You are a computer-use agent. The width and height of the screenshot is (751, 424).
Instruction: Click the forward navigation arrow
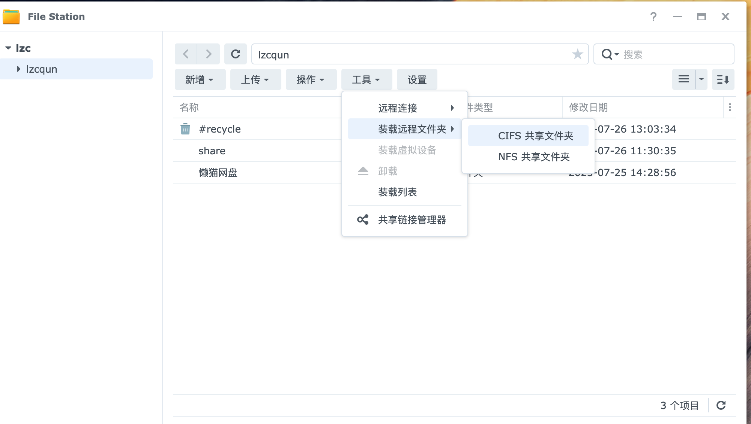pos(209,54)
